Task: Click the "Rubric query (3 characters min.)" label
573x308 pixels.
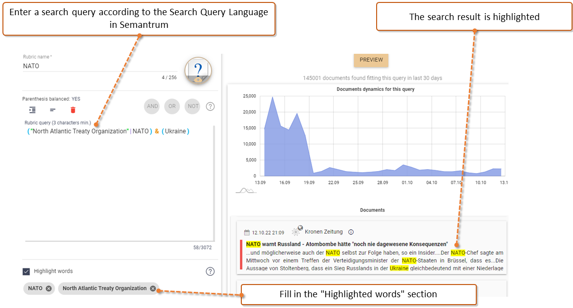Action: [58, 123]
